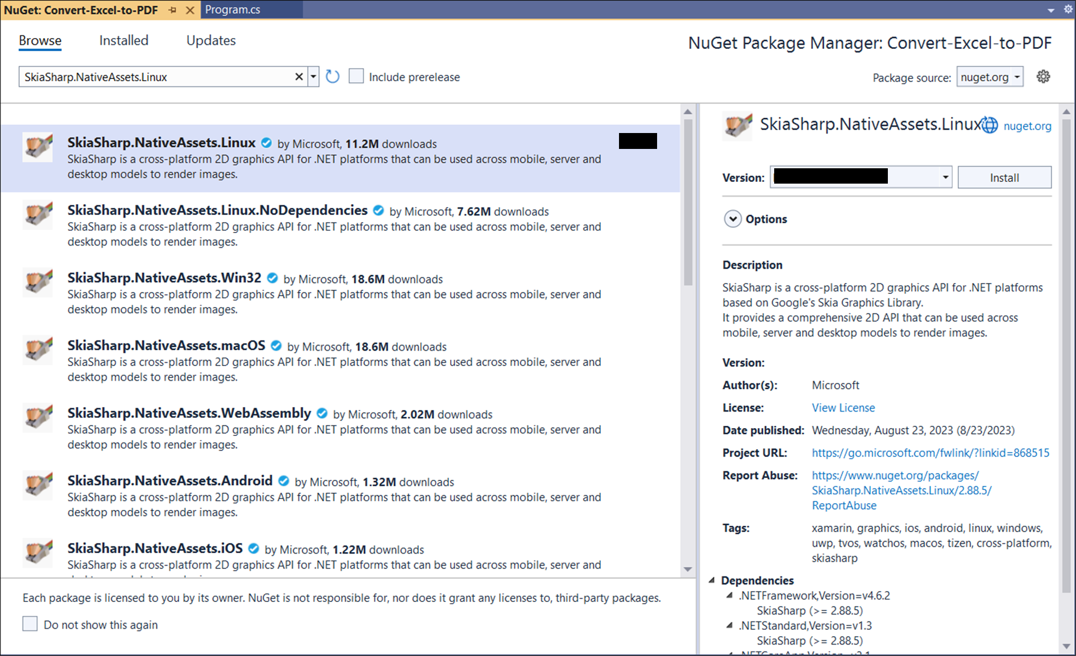Click SkiaSharp.NativeAssets.Win32 package icon
The width and height of the screenshot is (1076, 656).
38,283
